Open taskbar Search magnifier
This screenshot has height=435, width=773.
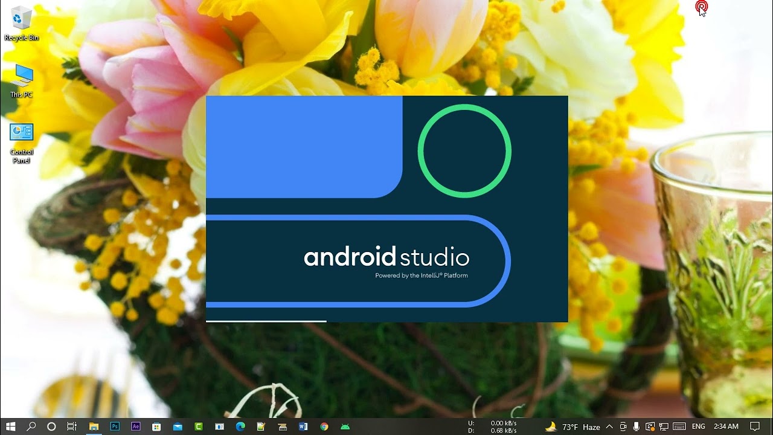click(x=31, y=427)
